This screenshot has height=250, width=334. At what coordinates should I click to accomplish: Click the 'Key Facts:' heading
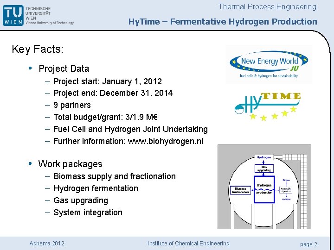coord(38,49)
